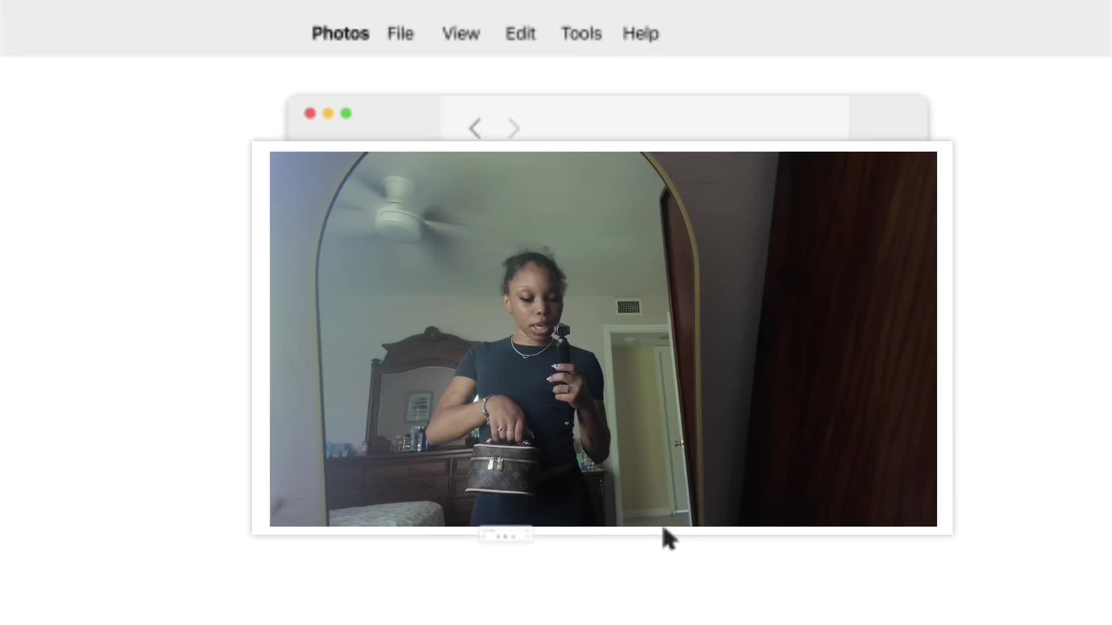
Task: Click the rightmost icon in the mini photo toolbar
Action: (x=514, y=536)
